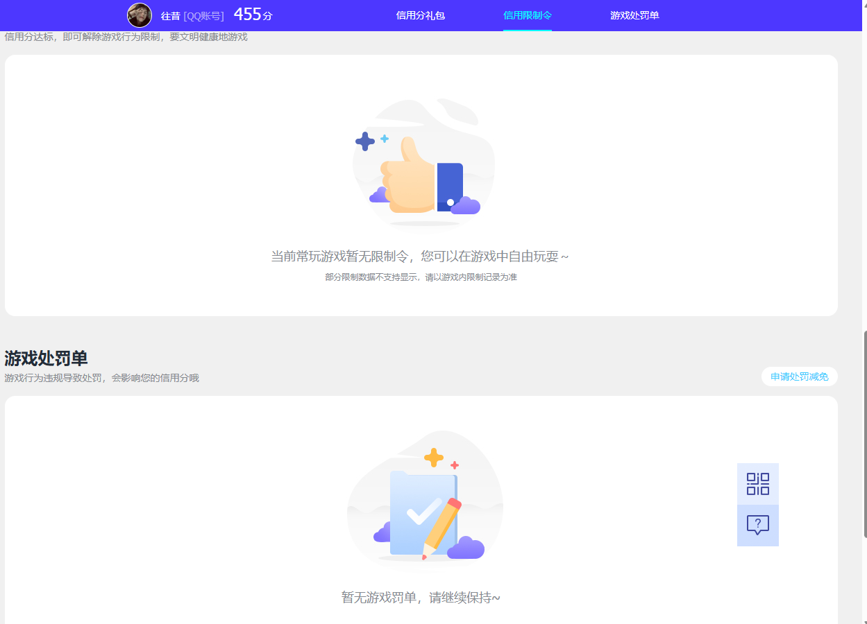Click text 暂无游戏罚单，请继续保持~
Viewport: 867px width, 624px height.
click(421, 598)
